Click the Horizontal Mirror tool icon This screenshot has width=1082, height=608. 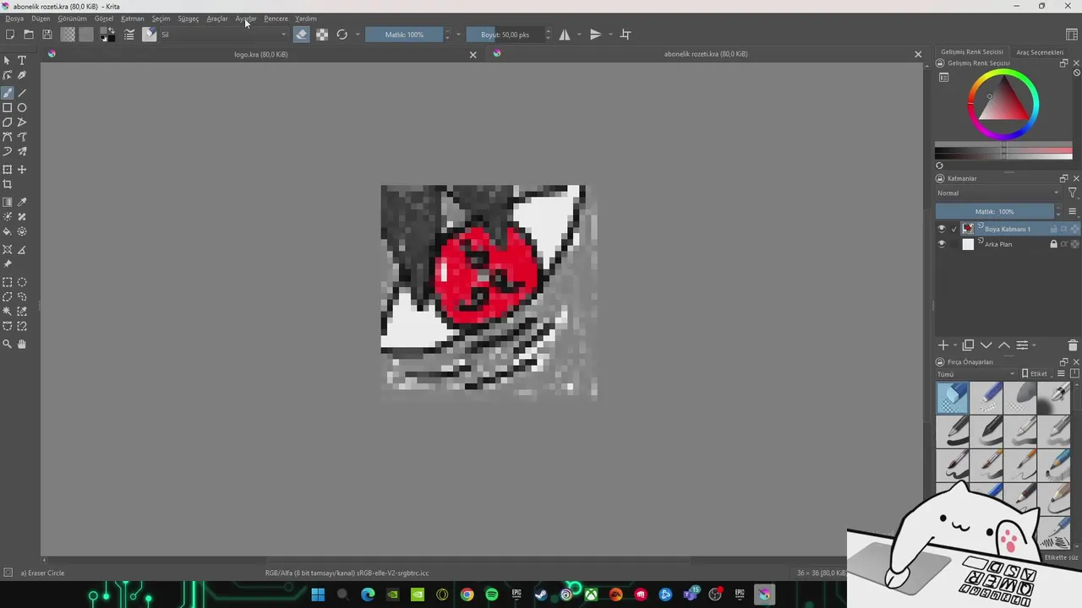[564, 35]
